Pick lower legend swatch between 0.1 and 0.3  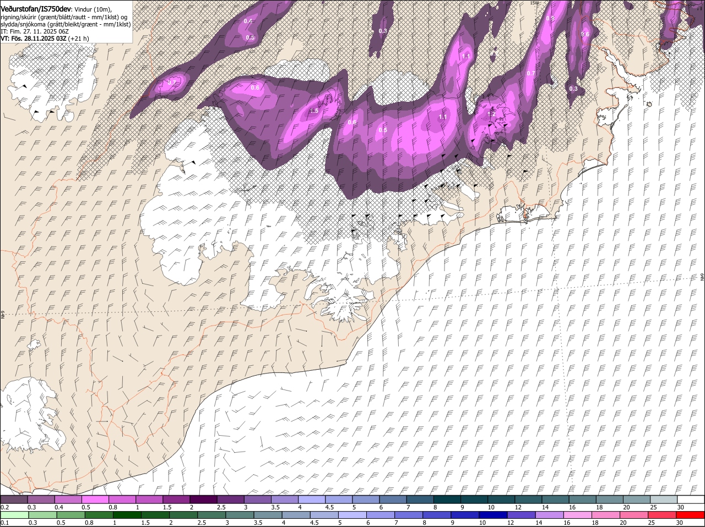[x=14, y=515]
